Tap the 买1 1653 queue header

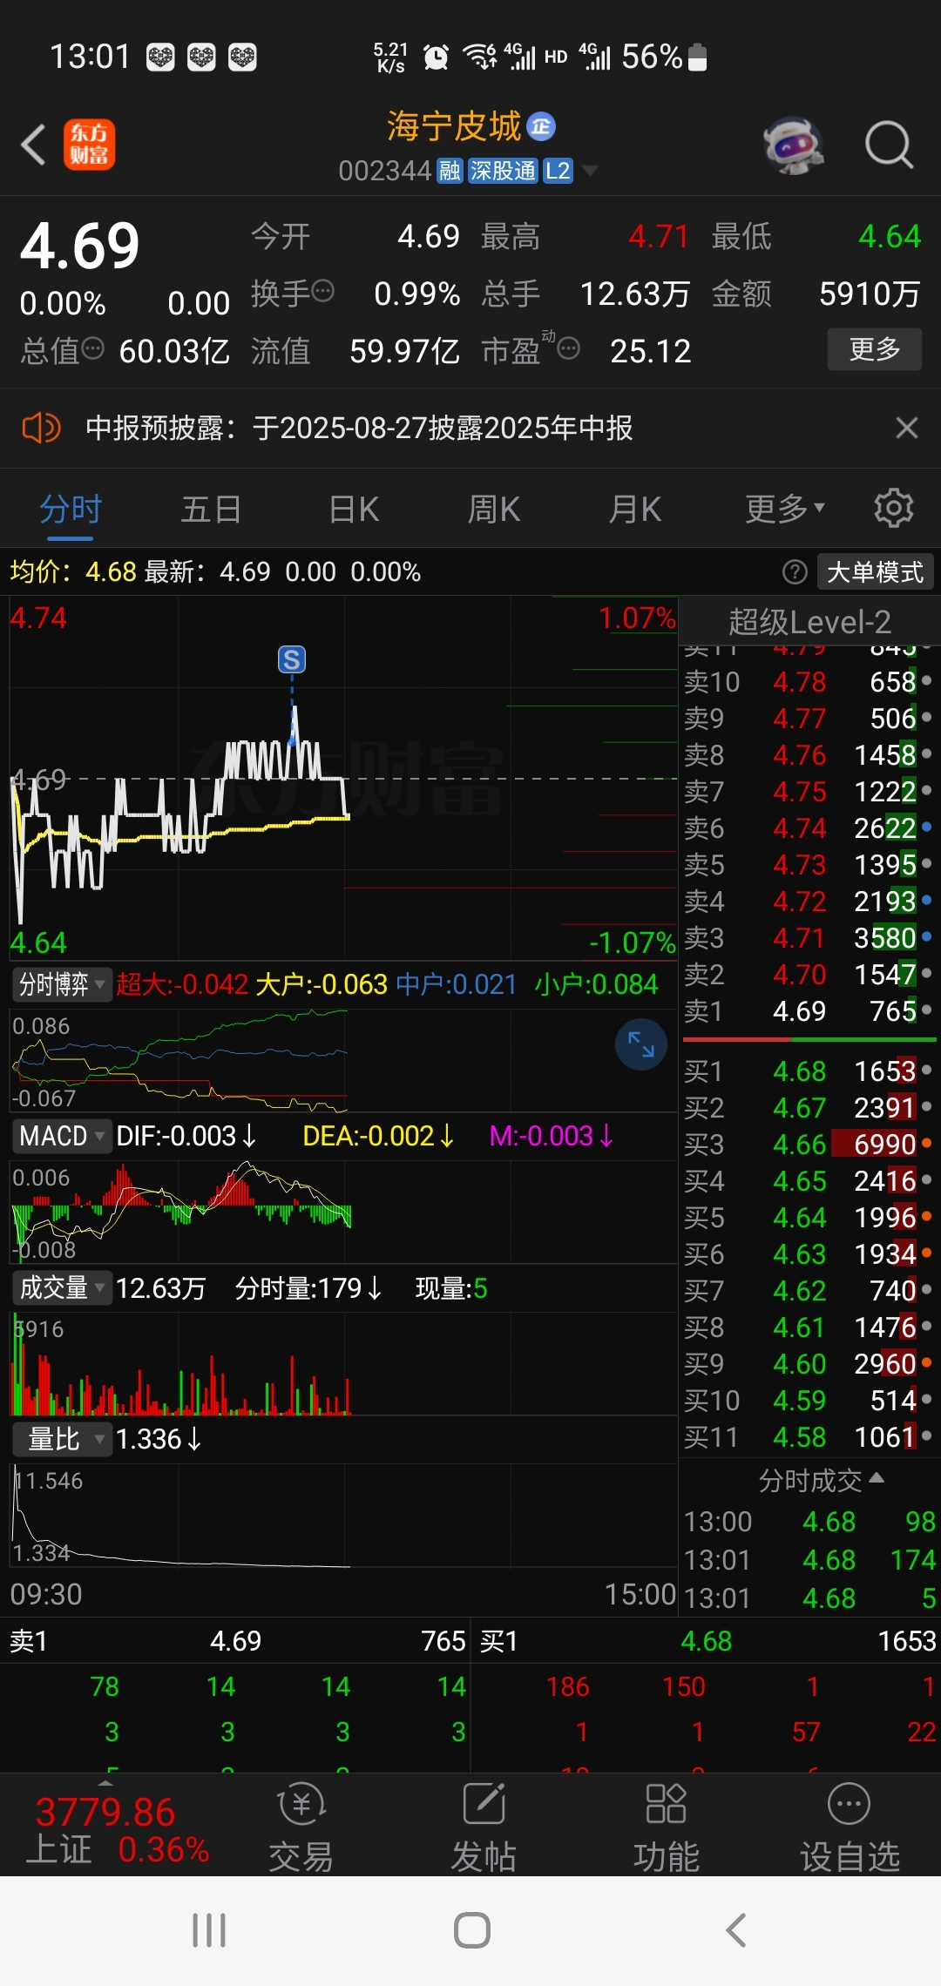[707, 1641]
